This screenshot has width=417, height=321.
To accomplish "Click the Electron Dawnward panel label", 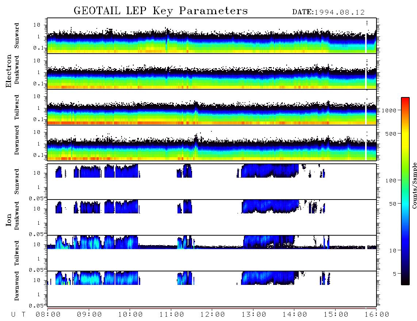I will point(16,140).
